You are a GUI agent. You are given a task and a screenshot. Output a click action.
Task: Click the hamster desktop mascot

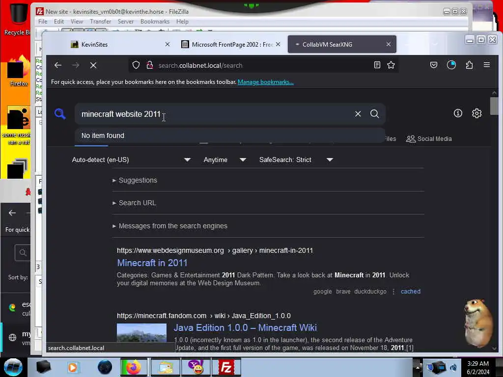pos(478,322)
